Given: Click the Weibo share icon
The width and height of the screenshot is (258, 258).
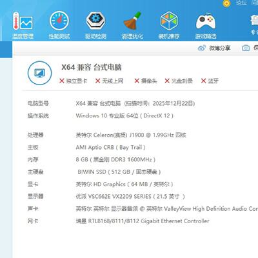Looking at the screenshot, I should tap(202, 48).
